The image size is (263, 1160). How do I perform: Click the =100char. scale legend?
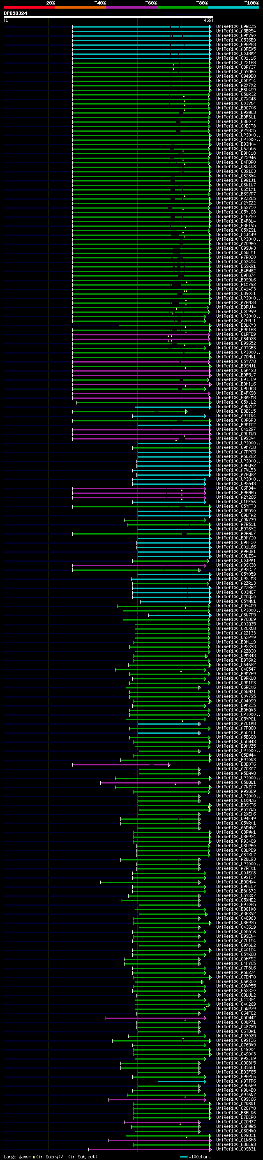pos(195,1156)
